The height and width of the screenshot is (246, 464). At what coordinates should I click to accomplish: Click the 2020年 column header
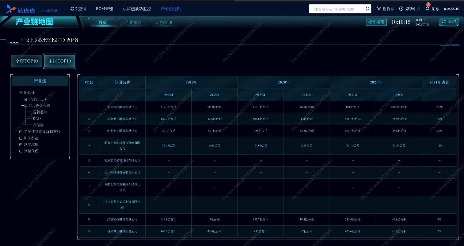point(284,82)
